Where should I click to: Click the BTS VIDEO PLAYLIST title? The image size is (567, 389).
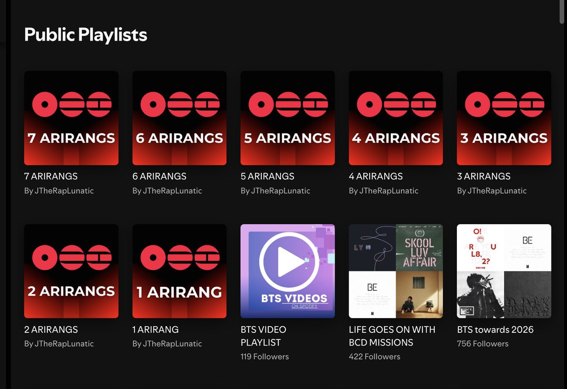pos(264,336)
